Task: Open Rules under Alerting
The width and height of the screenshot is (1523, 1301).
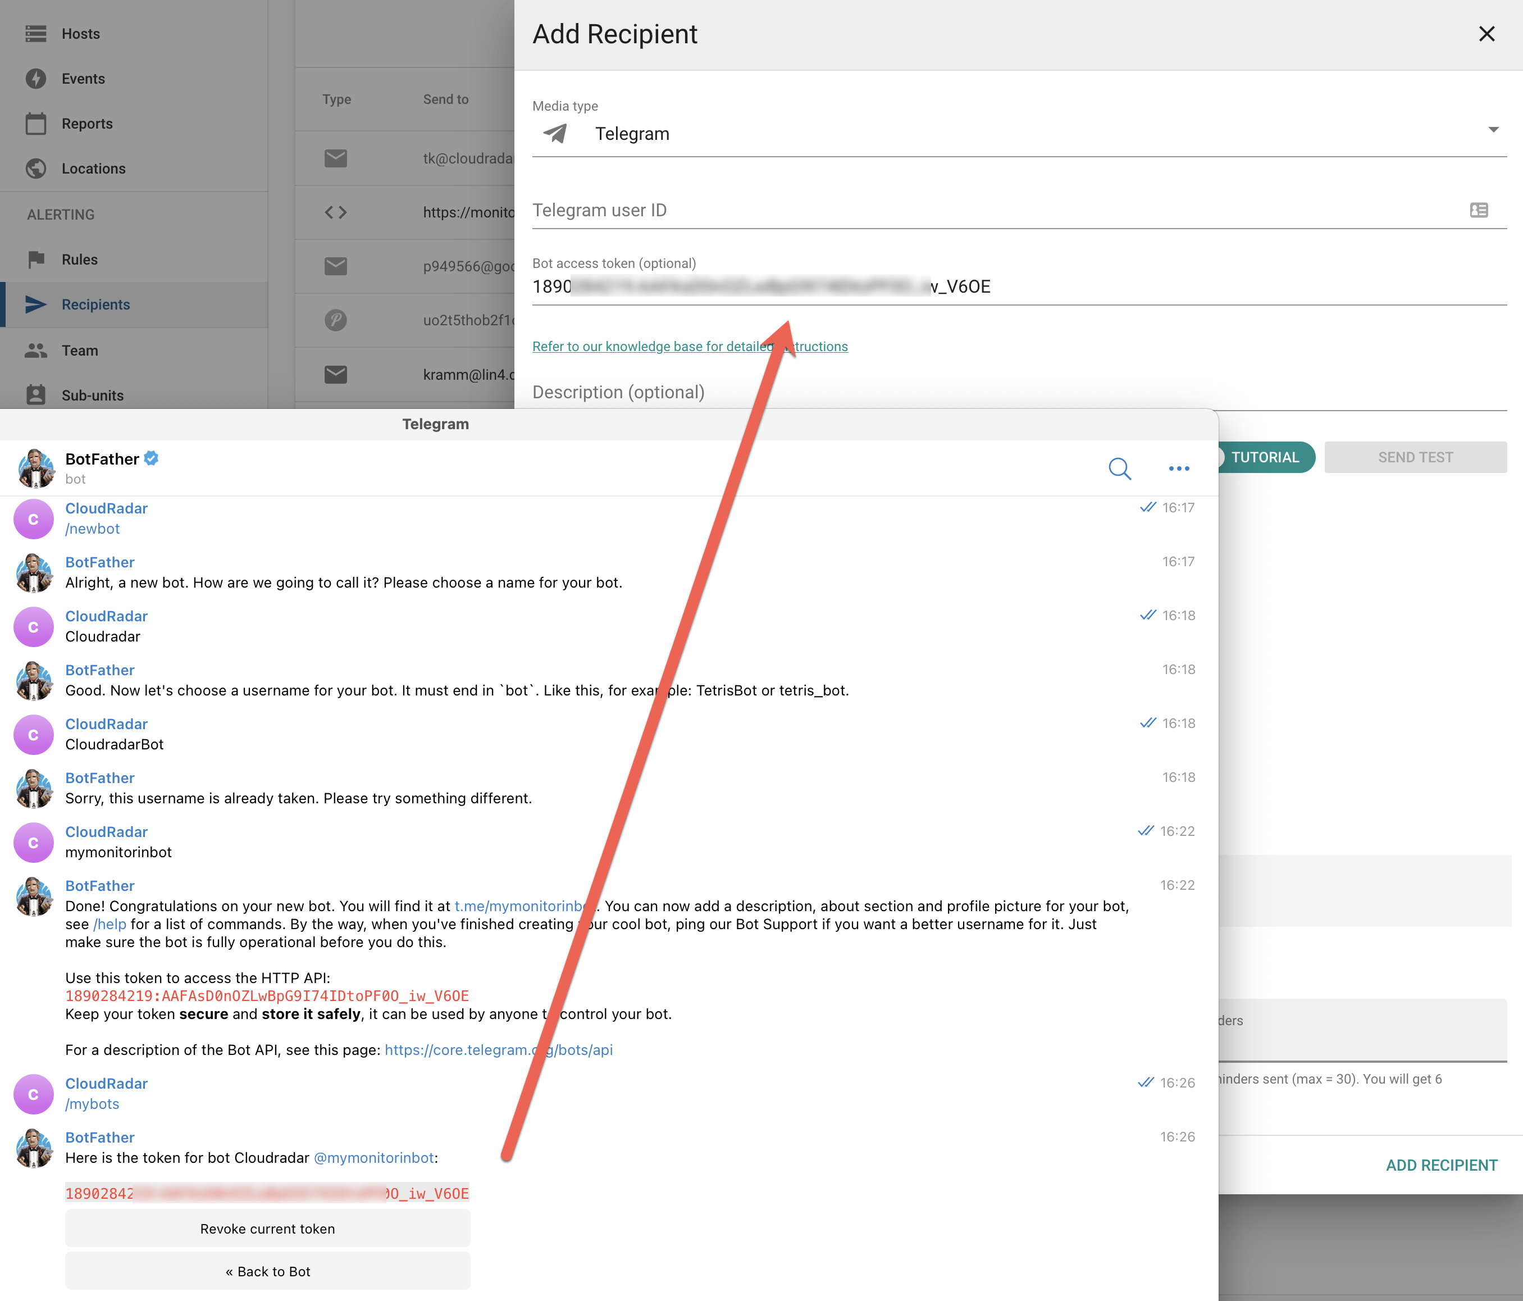Action: tap(79, 260)
